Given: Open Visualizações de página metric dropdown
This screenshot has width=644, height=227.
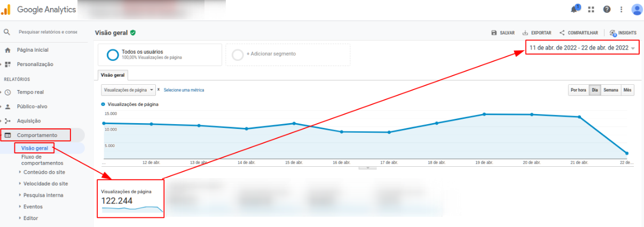Looking at the screenshot, I should (128, 90).
